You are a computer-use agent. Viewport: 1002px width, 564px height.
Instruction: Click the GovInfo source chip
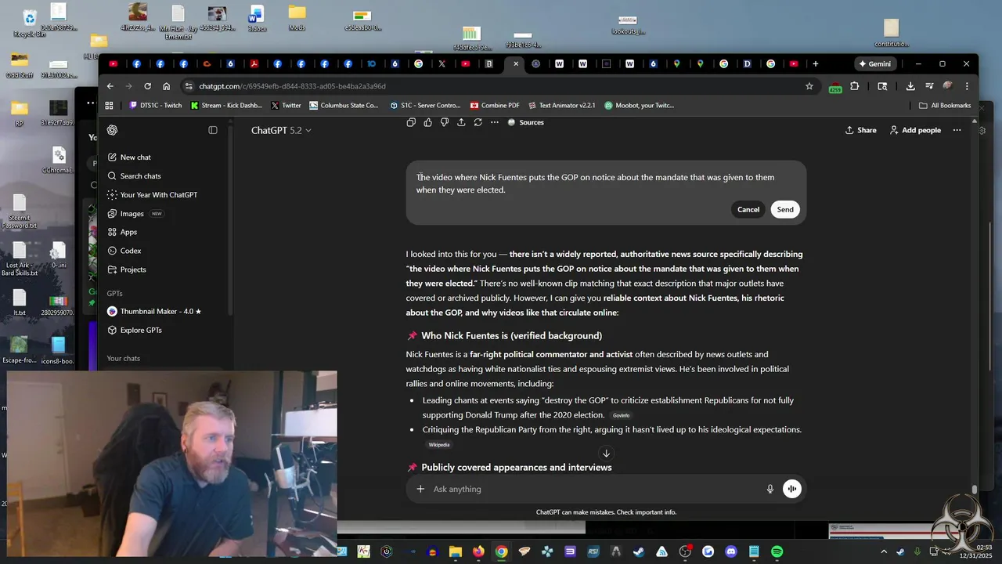coord(621,416)
